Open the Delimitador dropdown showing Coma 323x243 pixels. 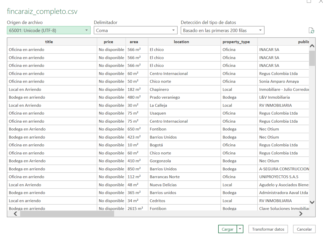[x=136, y=30]
